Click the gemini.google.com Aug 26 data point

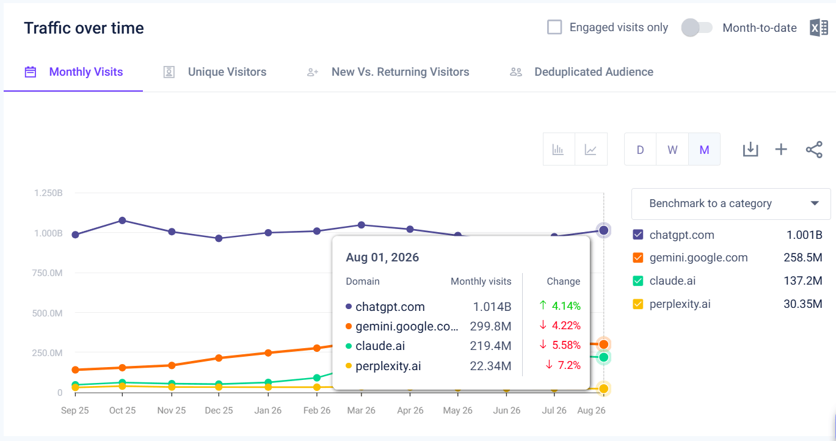pyautogui.click(x=603, y=344)
